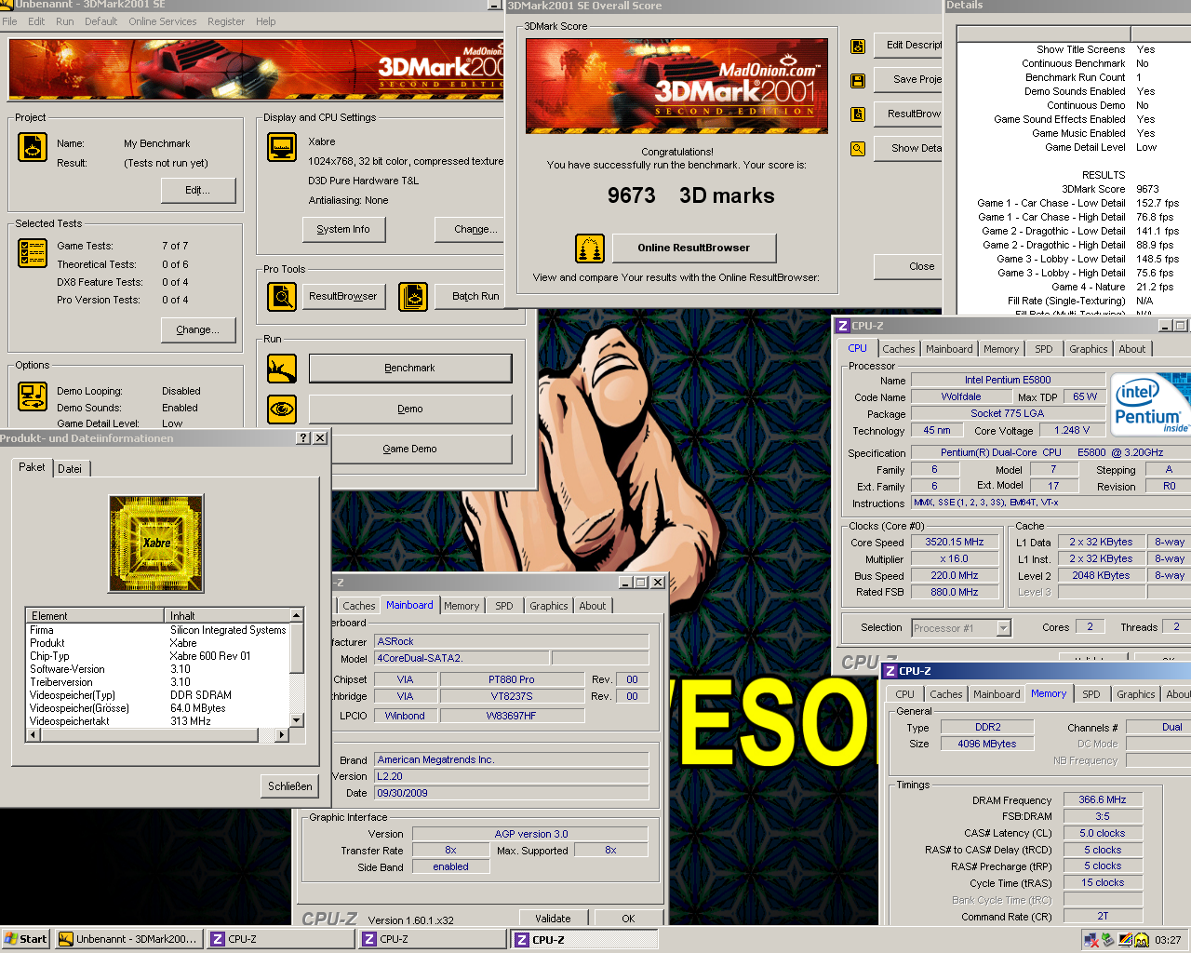Click the Schließen button in Produkt dialog
Image resolution: width=1191 pixels, height=953 pixels.
(x=290, y=786)
